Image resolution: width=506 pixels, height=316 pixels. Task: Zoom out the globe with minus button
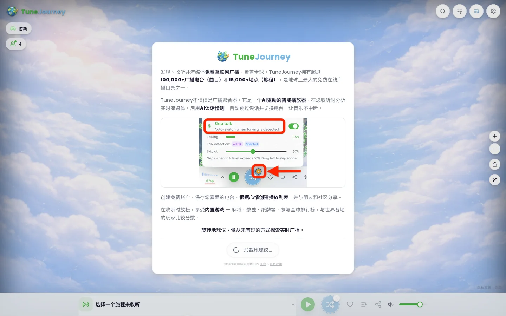pos(495,149)
